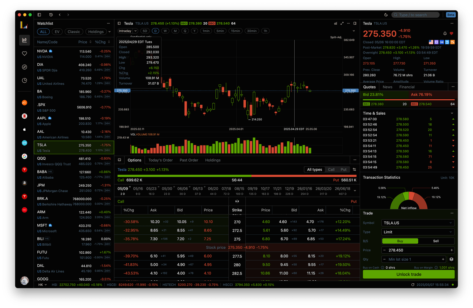Select the NVDA watchlist row
473x308 pixels.
tap(74, 54)
